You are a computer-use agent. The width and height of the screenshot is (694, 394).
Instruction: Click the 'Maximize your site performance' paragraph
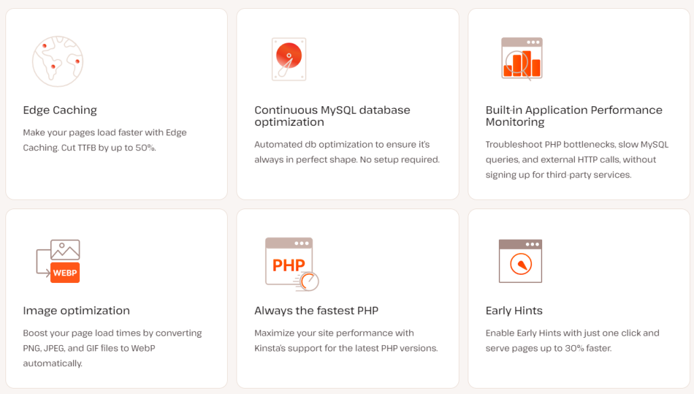click(x=346, y=341)
